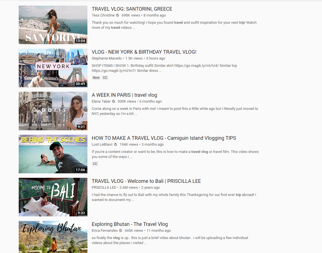Image resolution: width=322 pixels, height=253 pixels.
Task: Play the Behind the Scenes thumbnail video
Action: (53, 154)
